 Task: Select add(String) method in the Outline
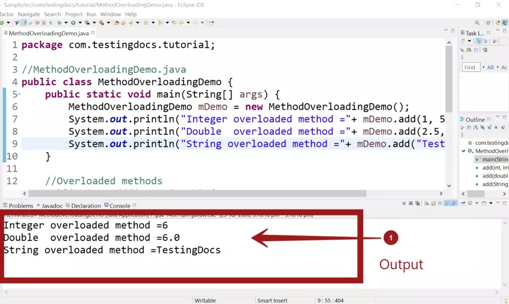pos(492,184)
